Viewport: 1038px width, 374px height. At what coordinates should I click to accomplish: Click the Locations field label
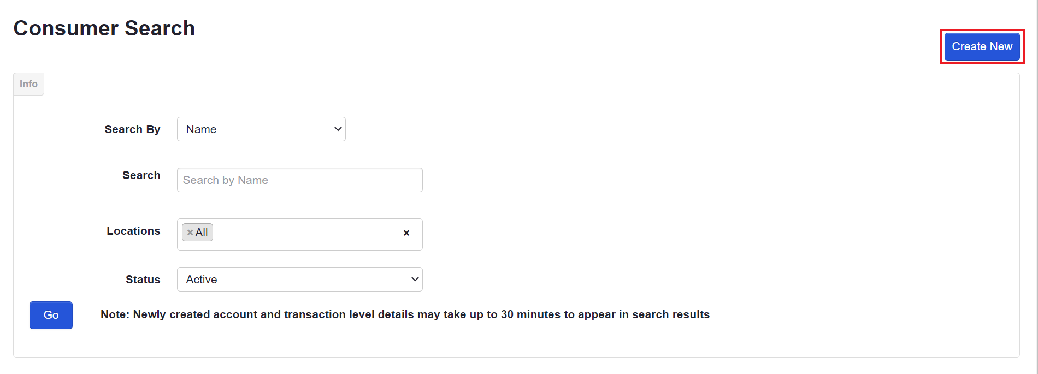[133, 231]
